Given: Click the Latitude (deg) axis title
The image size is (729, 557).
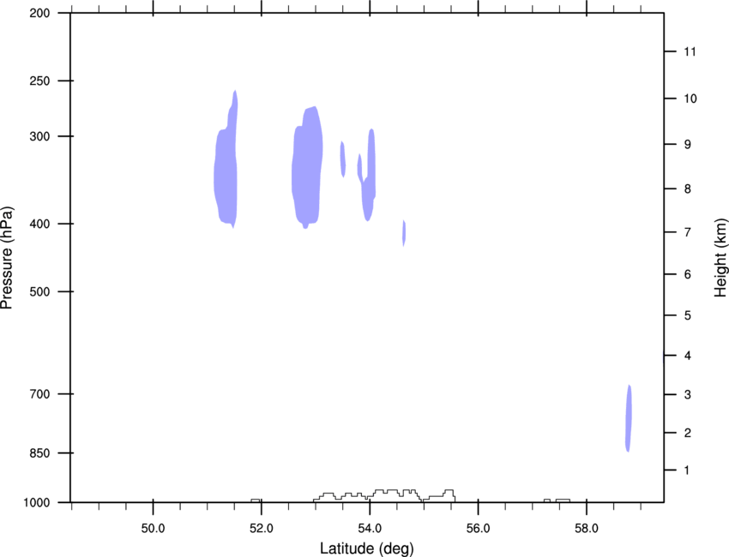Looking at the screenshot, I should (367, 548).
